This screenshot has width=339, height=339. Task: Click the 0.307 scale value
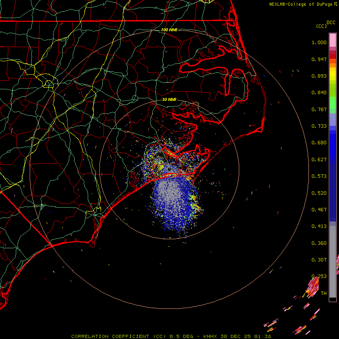point(319,260)
